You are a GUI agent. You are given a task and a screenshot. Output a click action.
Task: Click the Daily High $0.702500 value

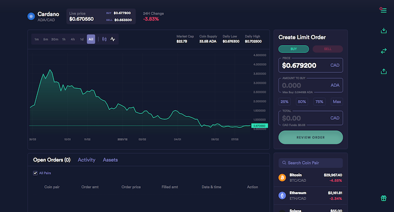coord(253,41)
